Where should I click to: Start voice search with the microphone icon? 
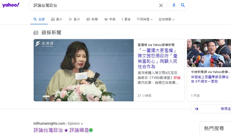174,5
